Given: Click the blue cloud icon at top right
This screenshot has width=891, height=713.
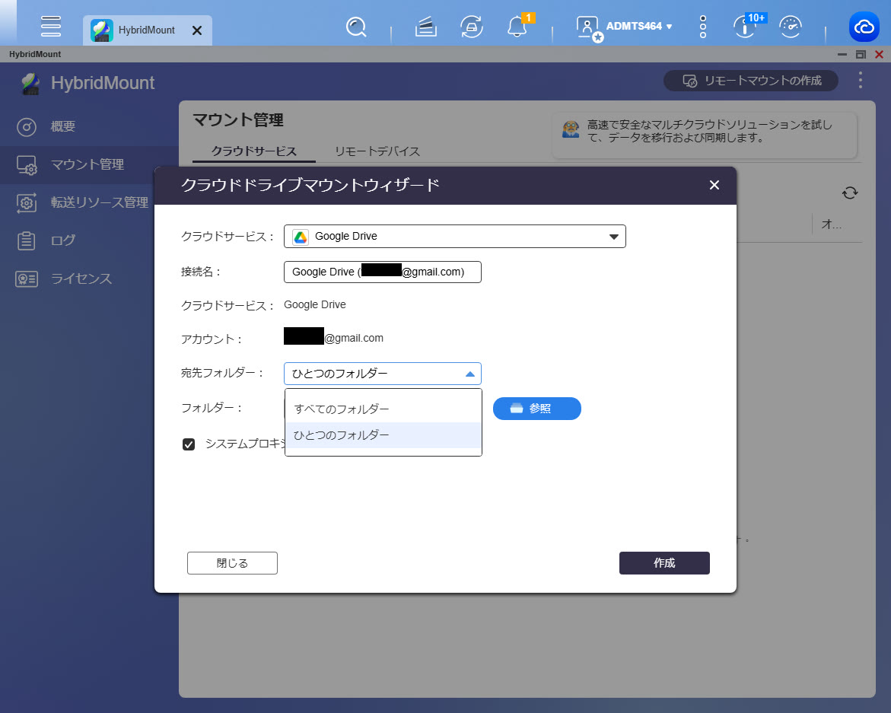Looking at the screenshot, I should (864, 27).
